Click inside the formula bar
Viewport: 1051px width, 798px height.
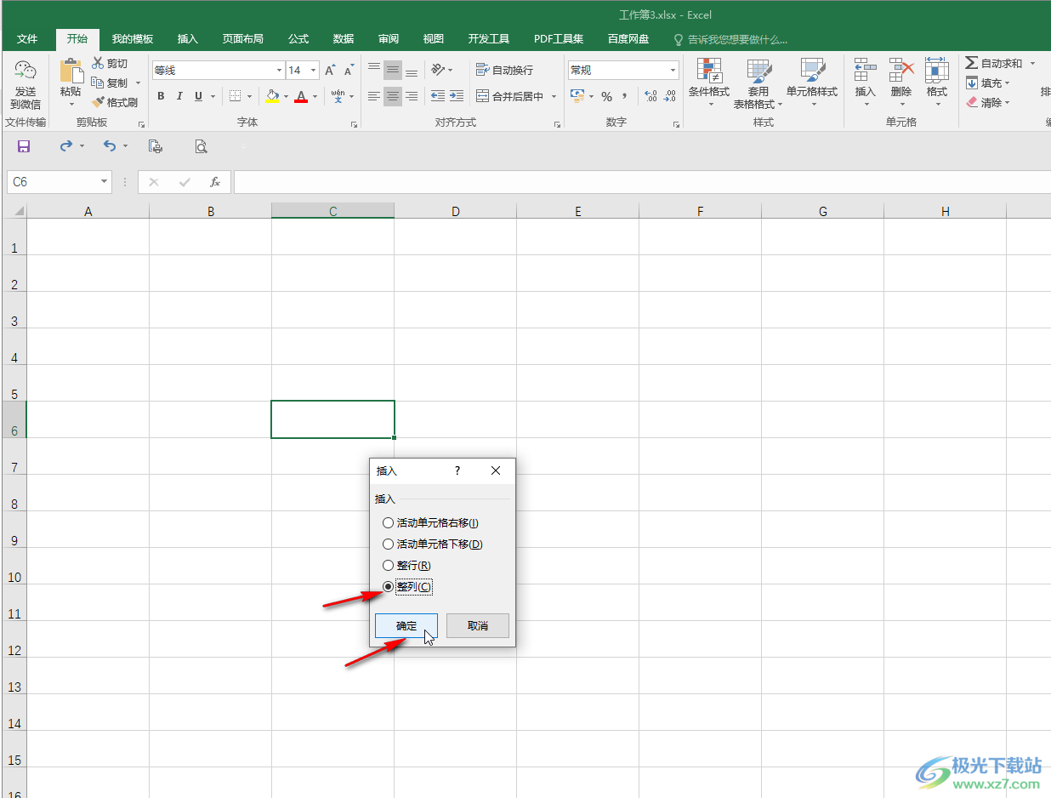click(642, 182)
